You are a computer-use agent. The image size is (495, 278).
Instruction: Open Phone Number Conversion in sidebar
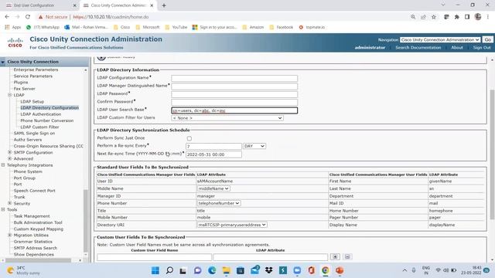pos(47,120)
